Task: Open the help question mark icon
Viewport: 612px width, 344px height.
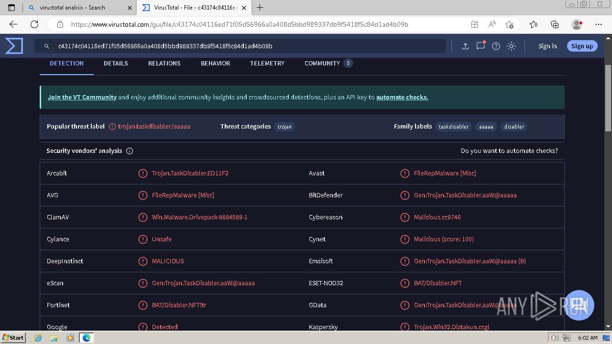Action: [496, 46]
